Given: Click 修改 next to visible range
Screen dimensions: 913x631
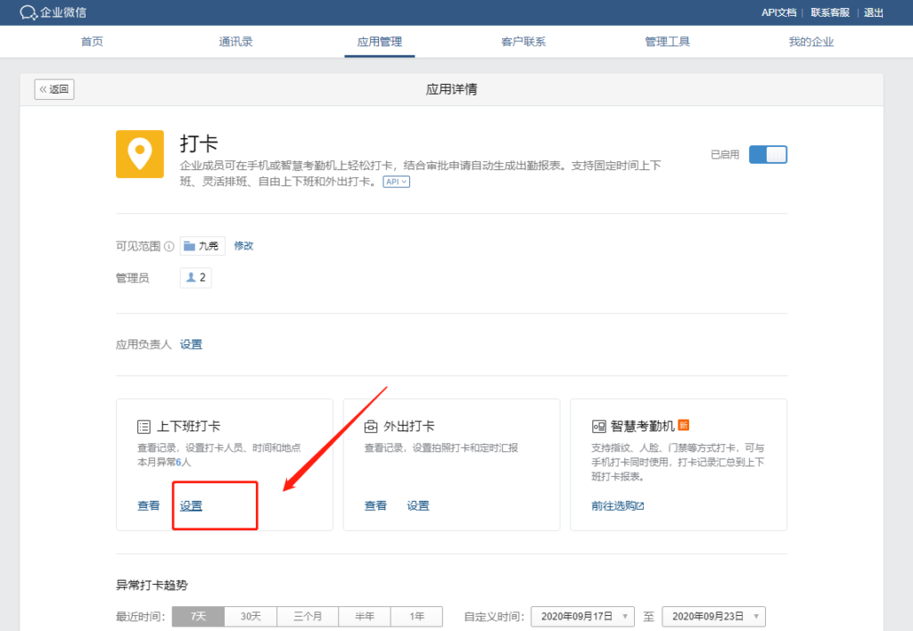Looking at the screenshot, I should coord(243,246).
